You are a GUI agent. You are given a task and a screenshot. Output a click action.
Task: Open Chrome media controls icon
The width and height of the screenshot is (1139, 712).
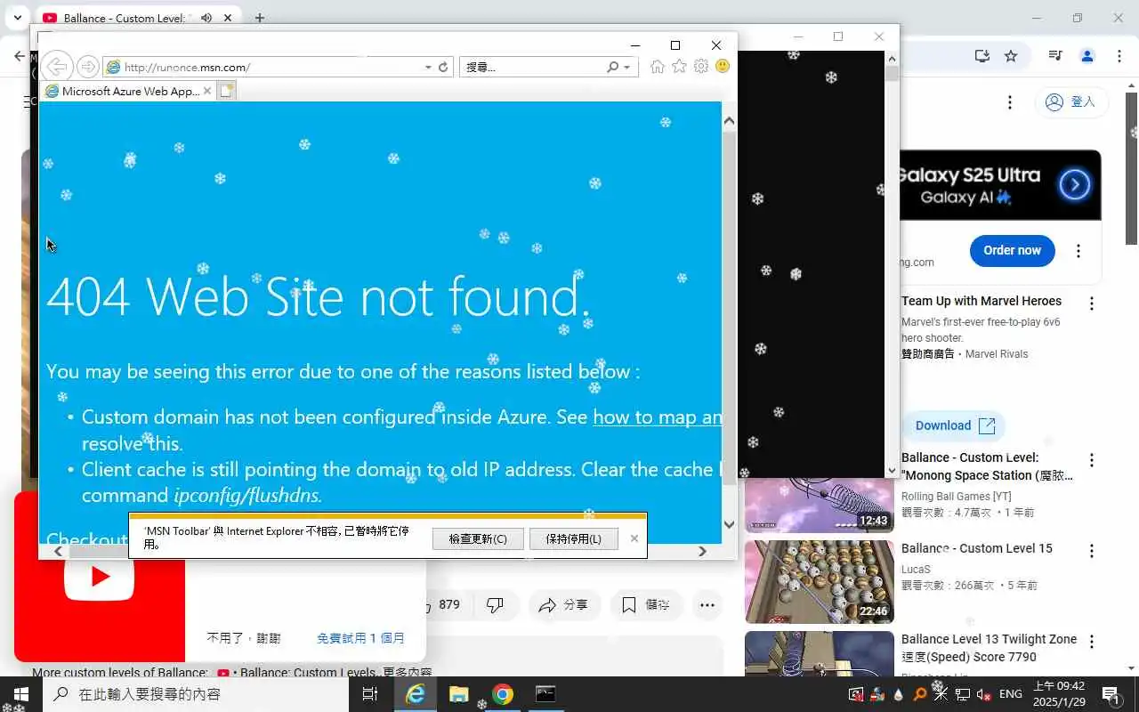1055,55
